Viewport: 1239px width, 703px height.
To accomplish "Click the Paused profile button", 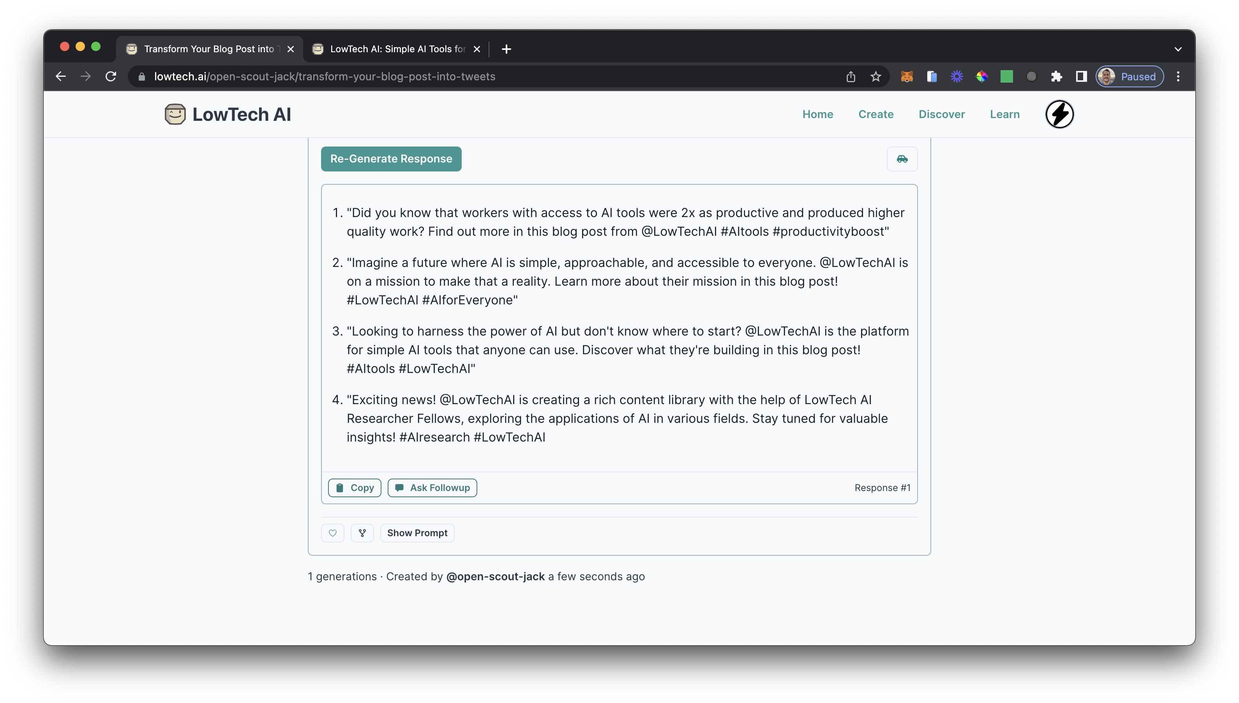I will 1129,76.
